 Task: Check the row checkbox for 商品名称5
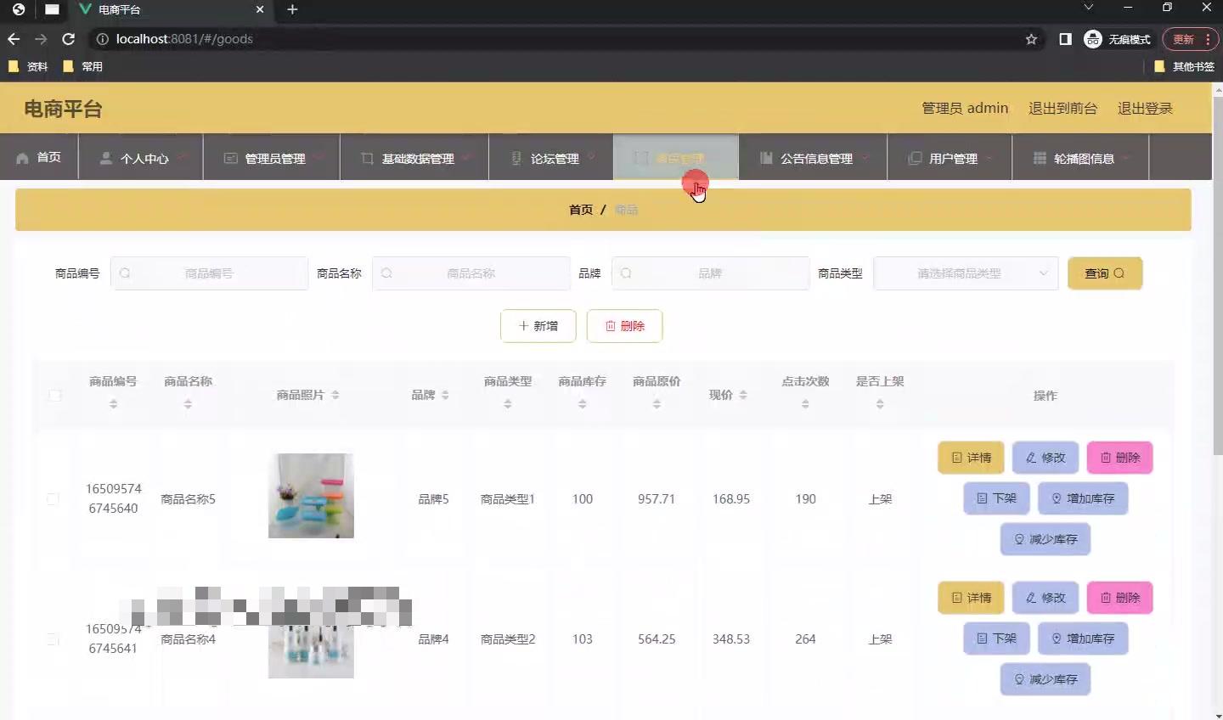tap(53, 499)
